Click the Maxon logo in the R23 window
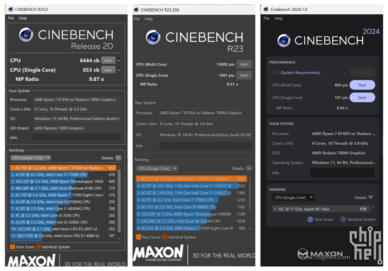388x271 pixels. 158,253
